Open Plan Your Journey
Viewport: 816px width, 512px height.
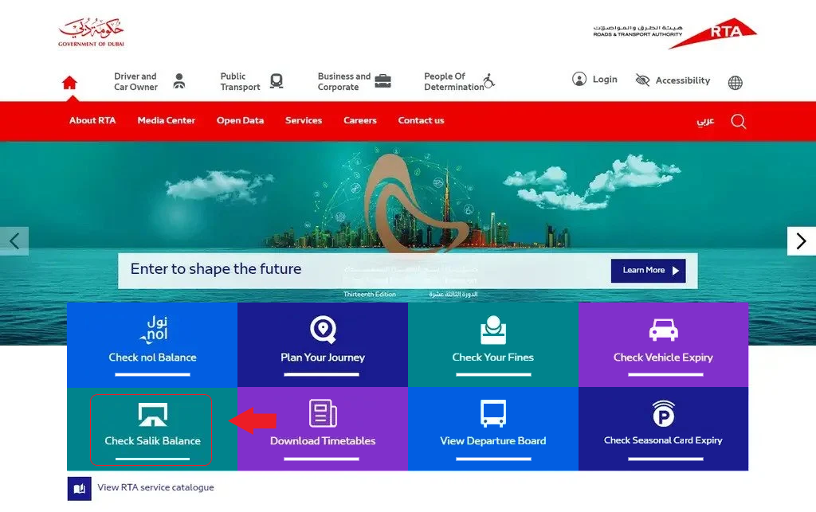[323, 345]
